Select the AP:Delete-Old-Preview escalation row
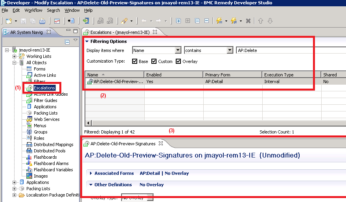The height and width of the screenshot is (202, 346). point(215,82)
